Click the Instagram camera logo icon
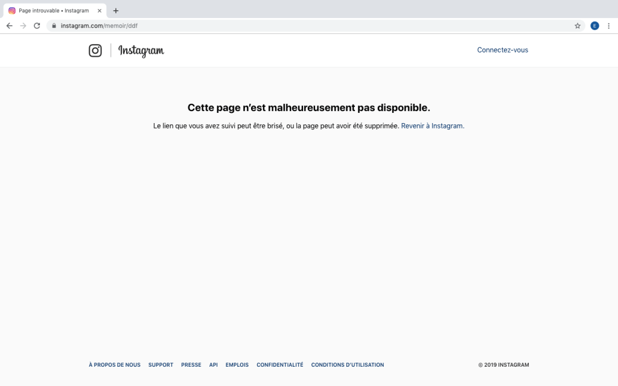Image resolution: width=618 pixels, height=386 pixels. pyautogui.click(x=95, y=51)
